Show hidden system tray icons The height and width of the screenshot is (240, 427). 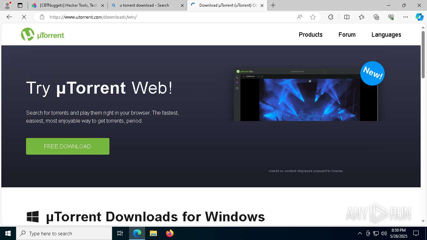360,233
